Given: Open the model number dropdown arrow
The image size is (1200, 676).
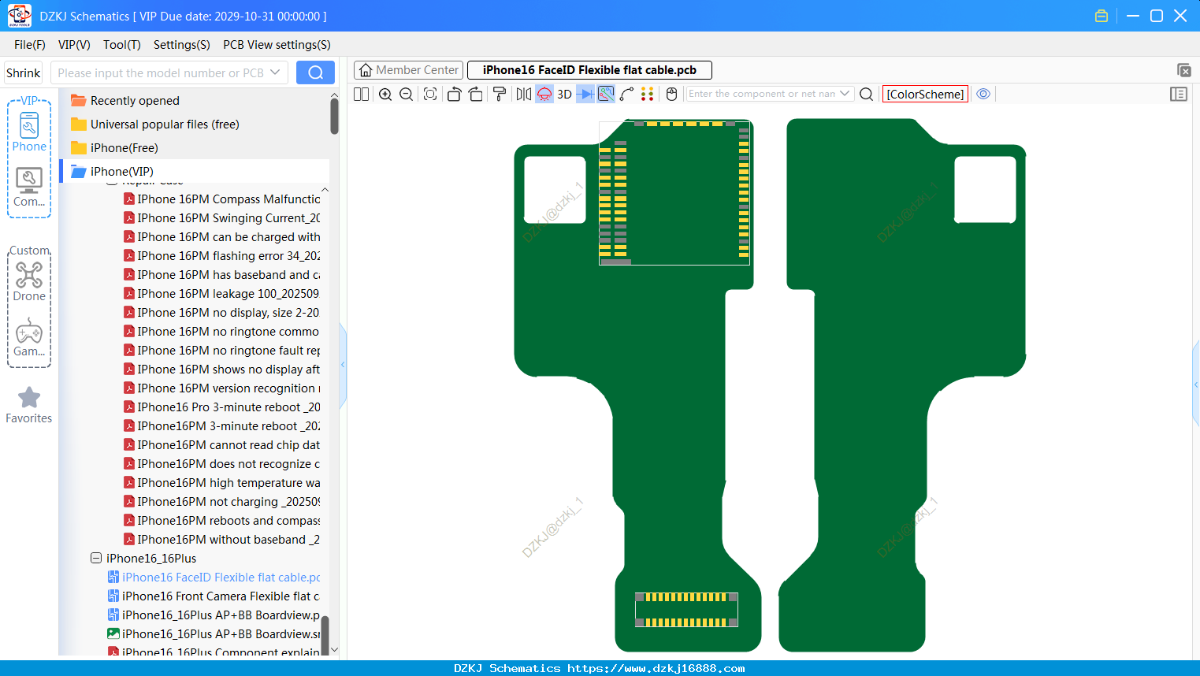Looking at the screenshot, I should [275, 72].
